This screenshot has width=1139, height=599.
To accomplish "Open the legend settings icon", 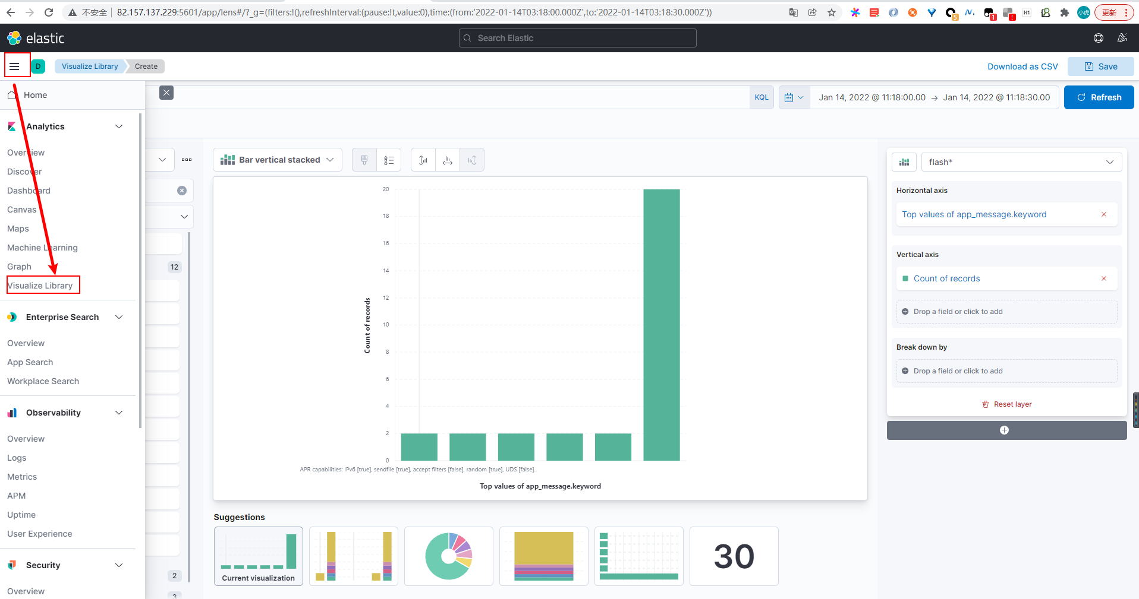I will click(x=389, y=160).
